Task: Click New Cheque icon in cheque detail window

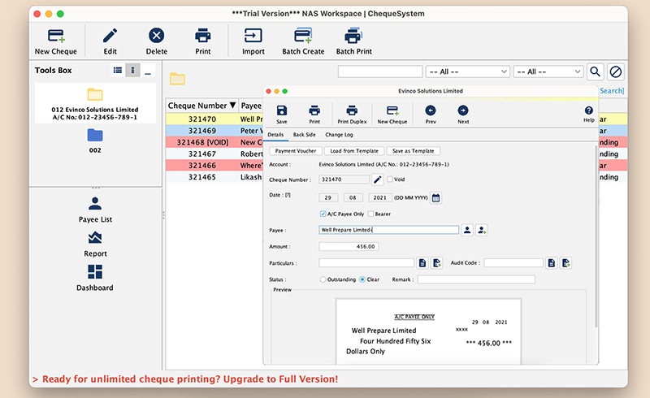Action: [x=392, y=110]
